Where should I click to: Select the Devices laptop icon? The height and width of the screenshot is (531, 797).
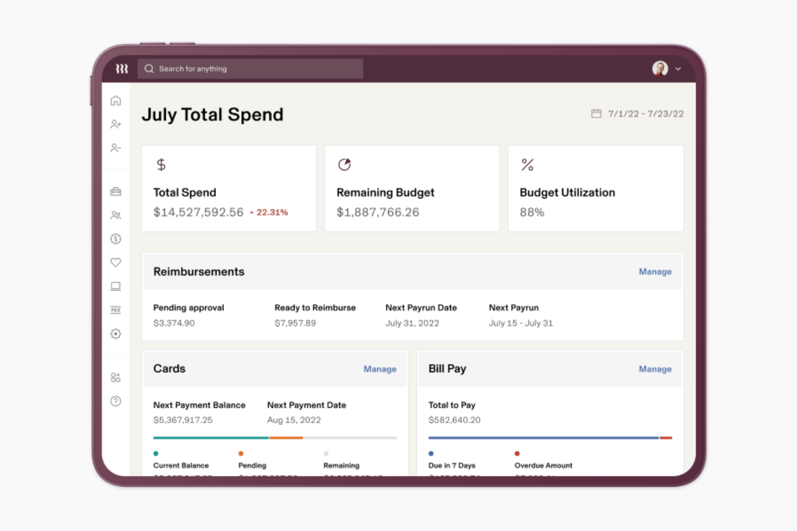click(x=115, y=286)
